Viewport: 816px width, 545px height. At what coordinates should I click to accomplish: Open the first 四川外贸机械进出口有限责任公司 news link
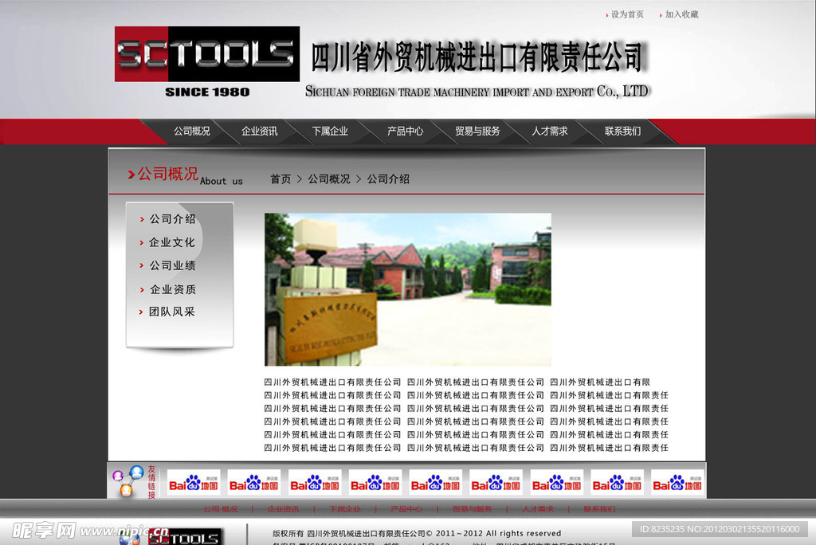click(x=332, y=382)
